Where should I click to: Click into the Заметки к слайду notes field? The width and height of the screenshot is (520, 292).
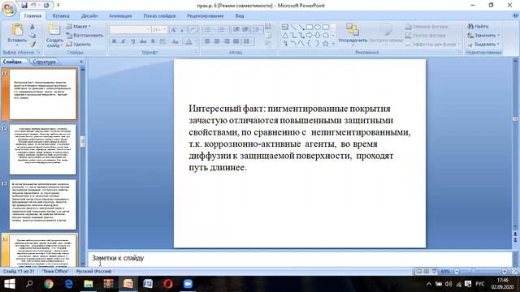(300, 258)
